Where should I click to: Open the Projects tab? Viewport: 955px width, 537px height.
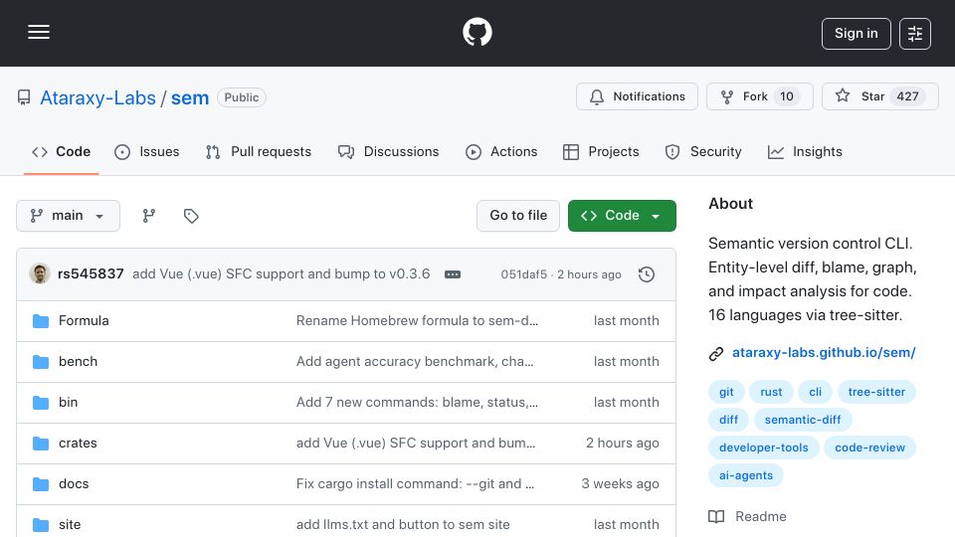pos(601,151)
